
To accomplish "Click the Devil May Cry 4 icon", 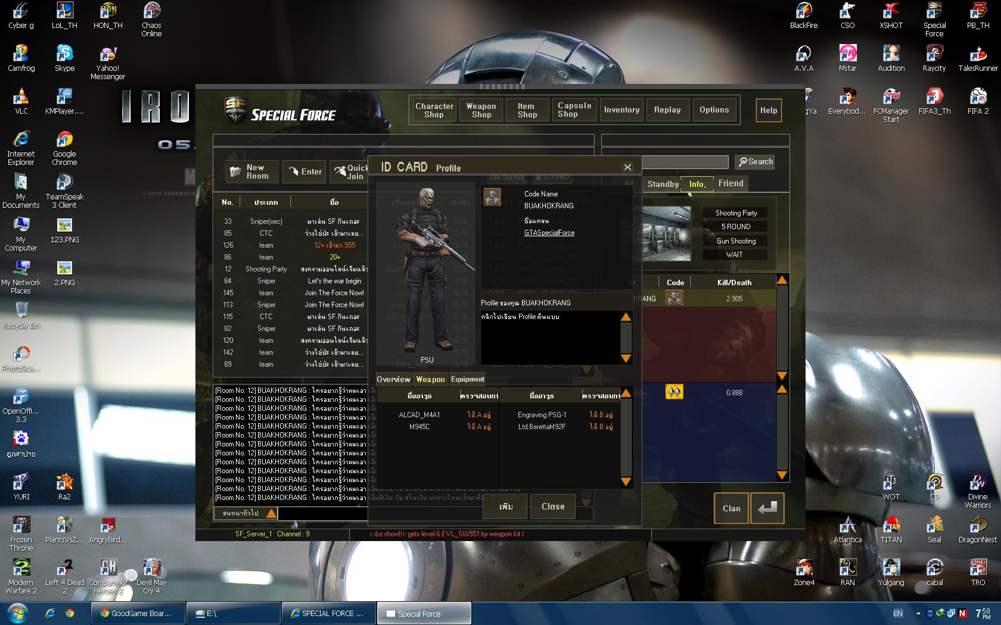I will pos(151,577).
